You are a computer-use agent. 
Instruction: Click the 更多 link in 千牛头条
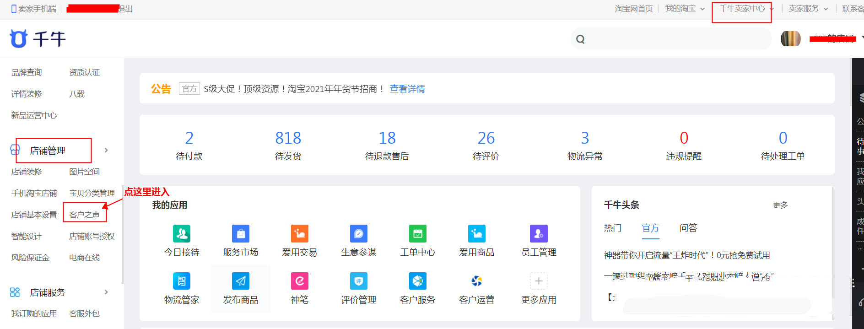(780, 205)
